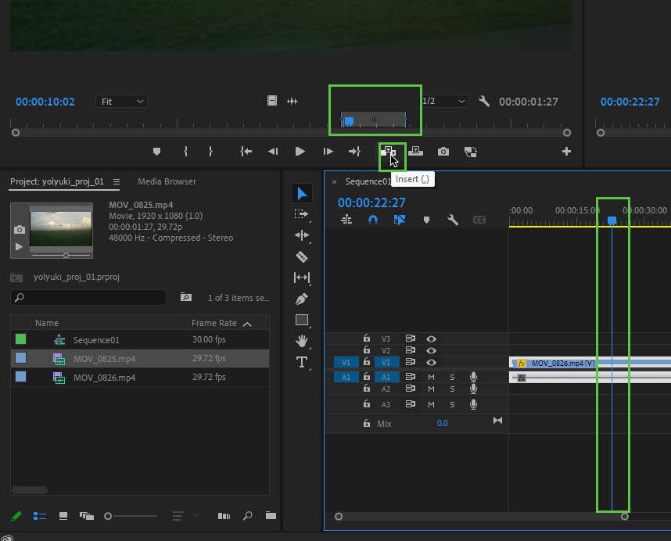Select the Track Select Forward tool

pyautogui.click(x=302, y=214)
